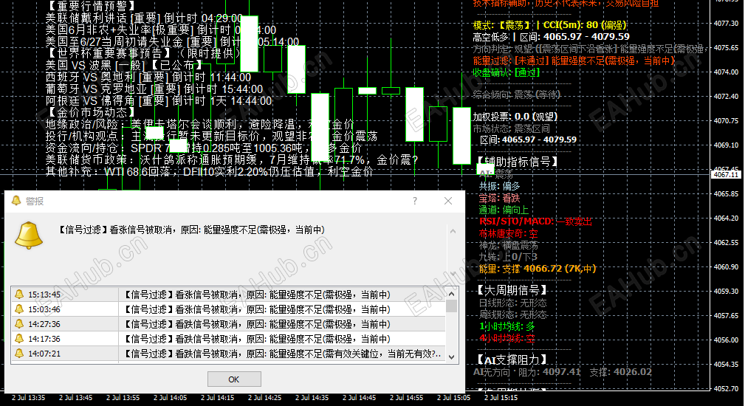The width and height of the screenshot is (745, 406).
Task: Select the bell icon for 14:17:36 alert
Action: (19, 339)
